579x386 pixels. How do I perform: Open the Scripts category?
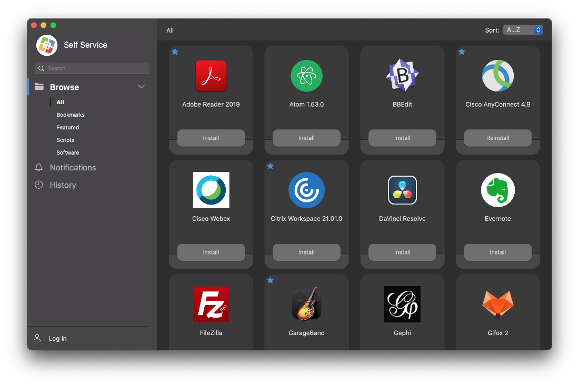(x=65, y=140)
